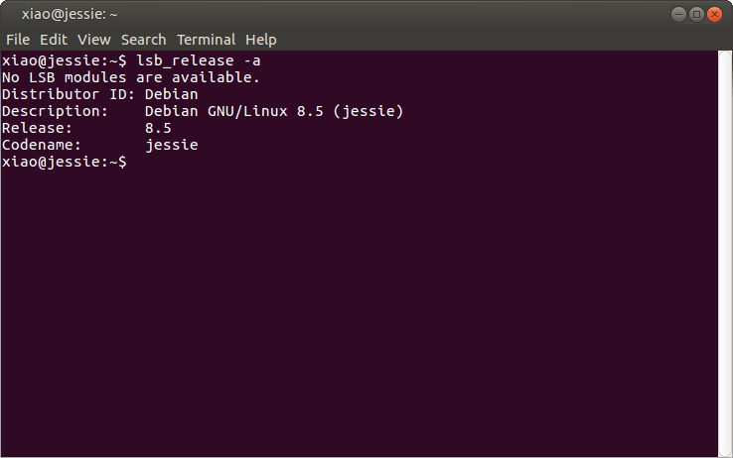The height and width of the screenshot is (458, 733).
Task: Click the "lsb_release -a" command text
Action: 198,60
